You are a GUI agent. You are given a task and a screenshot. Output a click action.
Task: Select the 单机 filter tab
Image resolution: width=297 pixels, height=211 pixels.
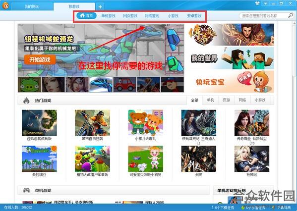[x=210, y=100]
